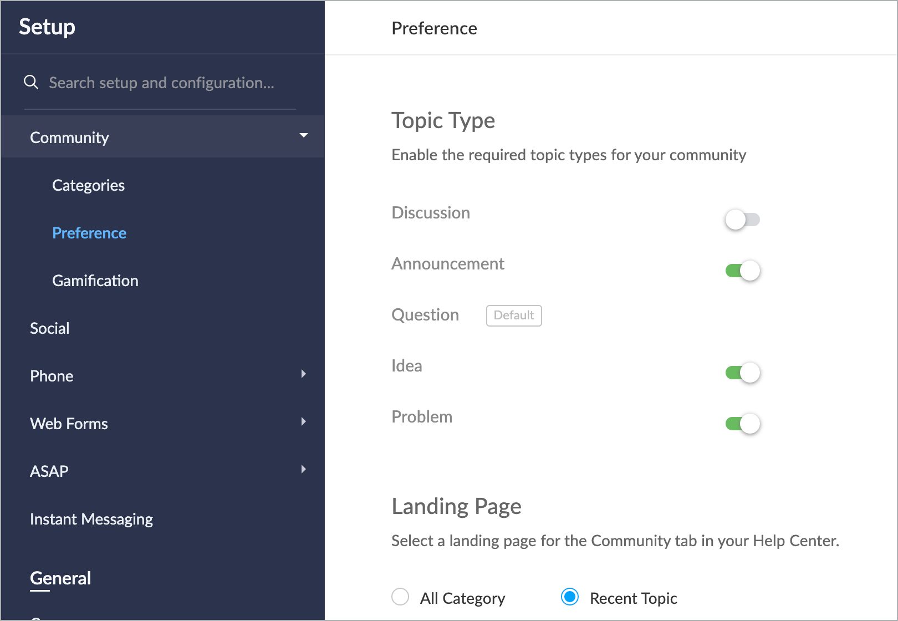Click the Default badge beside Question
The image size is (898, 621).
coord(513,315)
